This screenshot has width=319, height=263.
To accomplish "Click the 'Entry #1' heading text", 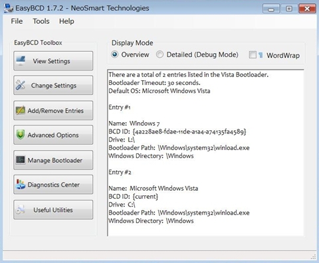I will 120,107.
